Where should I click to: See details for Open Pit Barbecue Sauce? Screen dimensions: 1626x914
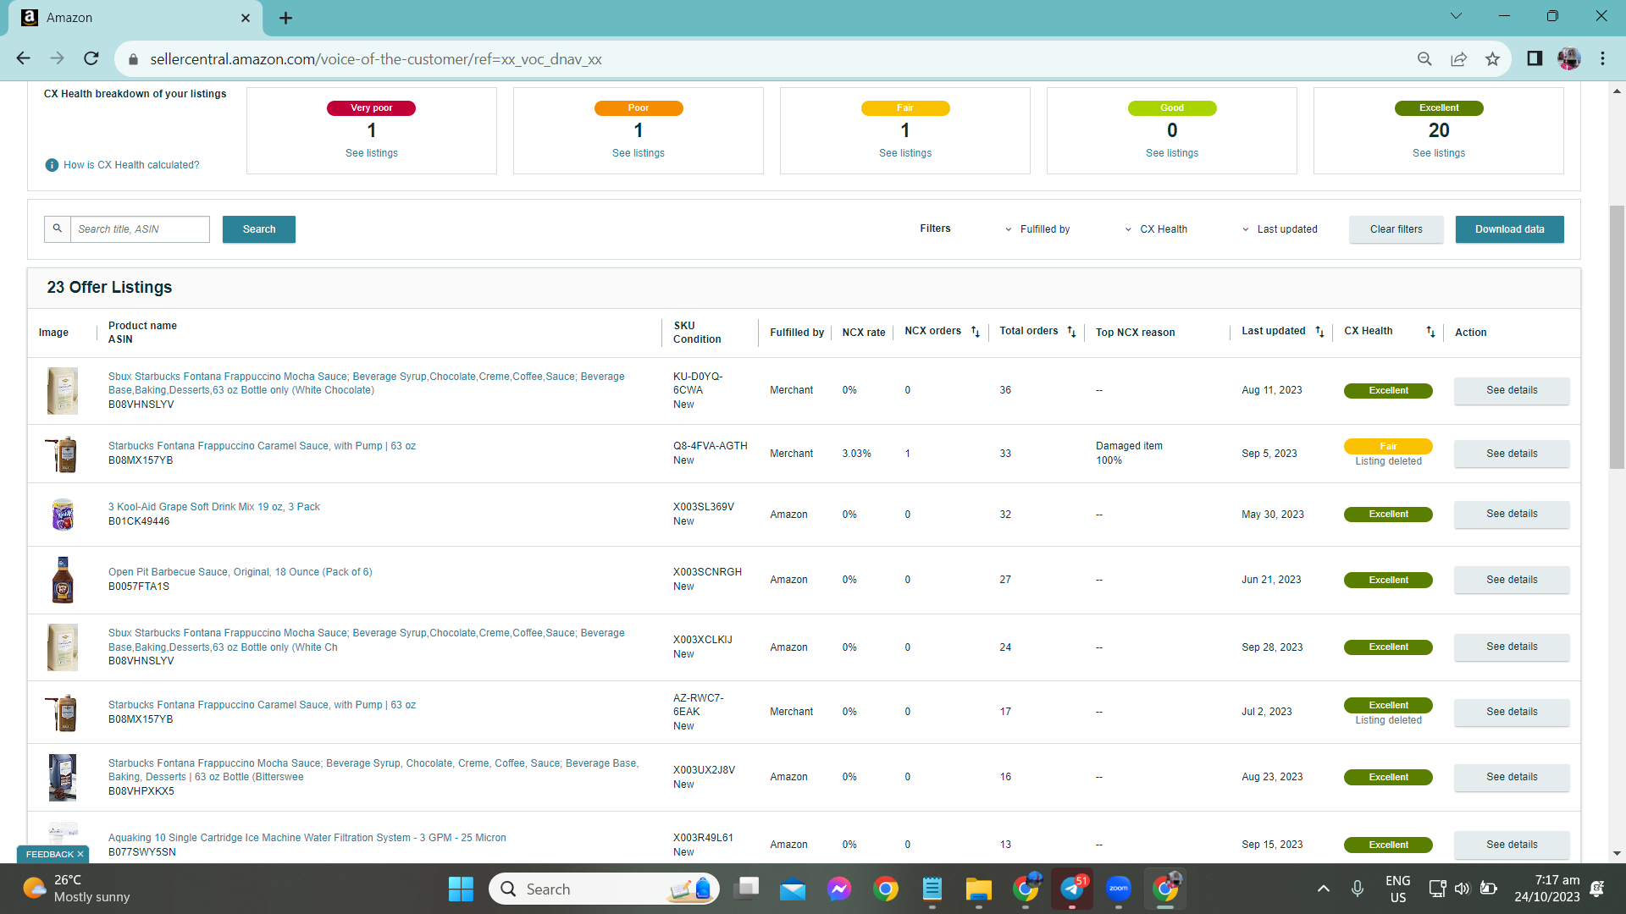(1512, 580)
